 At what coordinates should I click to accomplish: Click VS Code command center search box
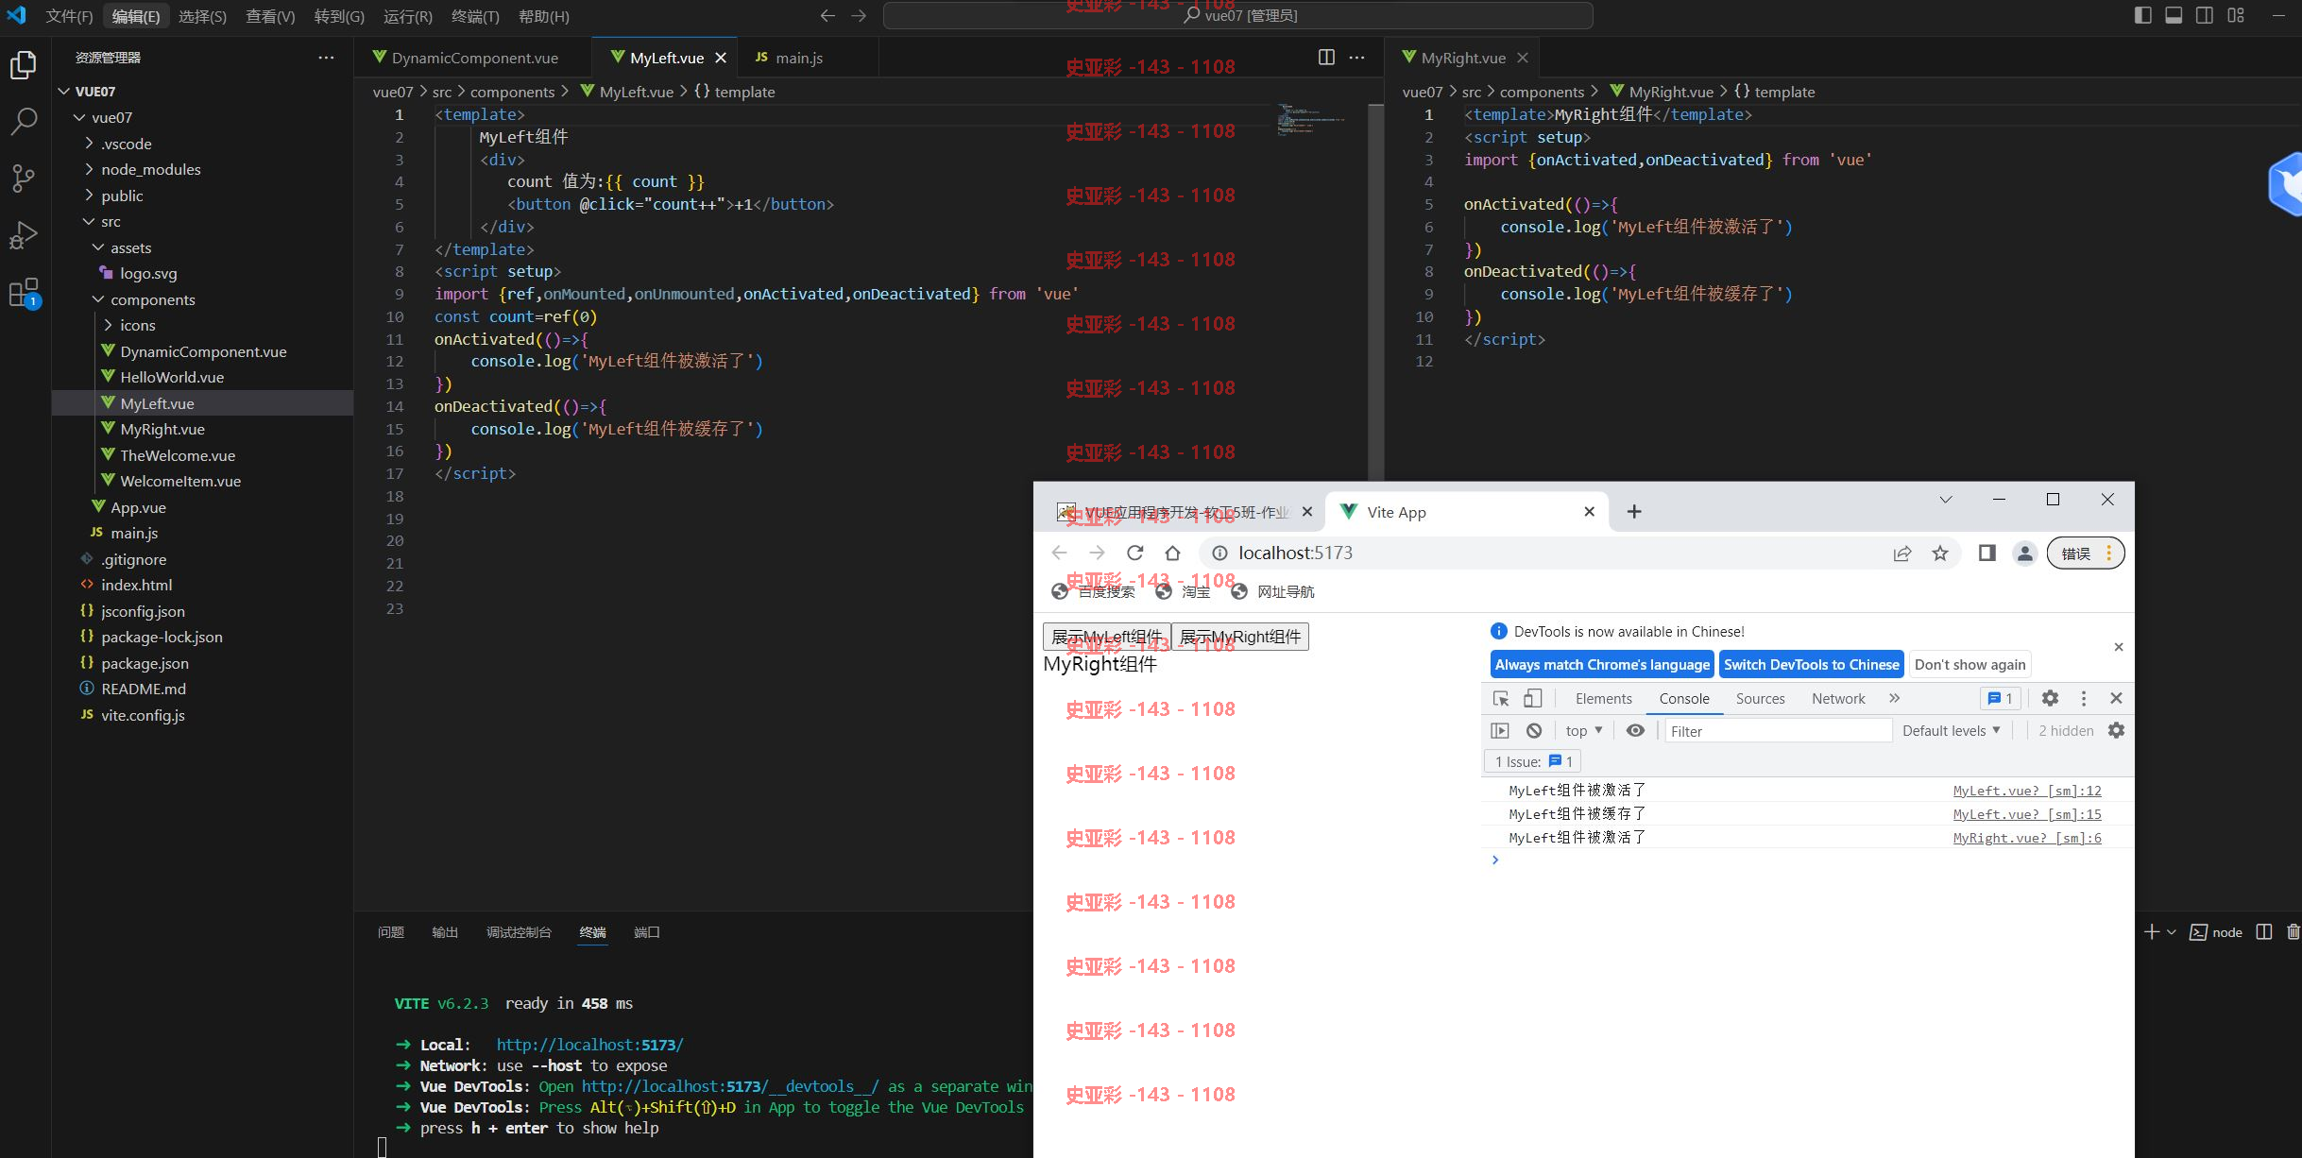tap(1237, 15)
